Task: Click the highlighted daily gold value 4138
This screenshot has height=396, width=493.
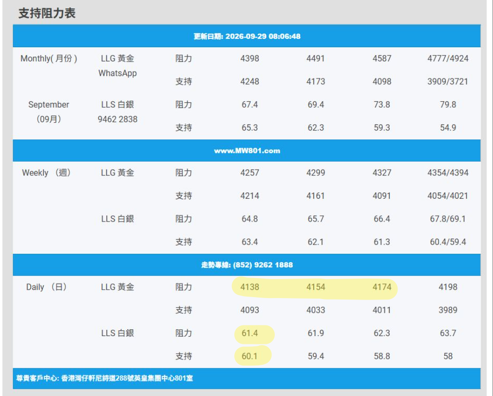Action: click(x=249, y=287)
